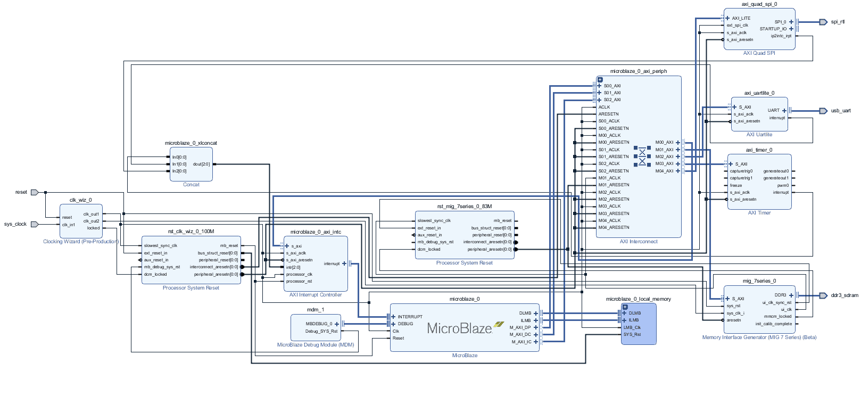Click the AXI Quad SPI block label
861x404 pixels.
pyautogui.click(x=759, y=53)
